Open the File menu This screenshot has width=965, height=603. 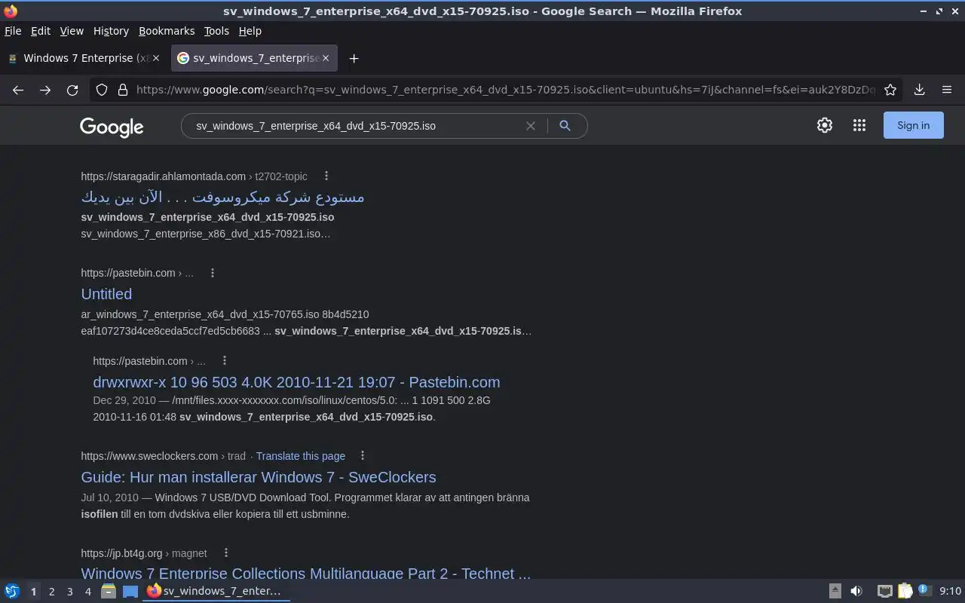pyautogui.click(x=13, y=31)
